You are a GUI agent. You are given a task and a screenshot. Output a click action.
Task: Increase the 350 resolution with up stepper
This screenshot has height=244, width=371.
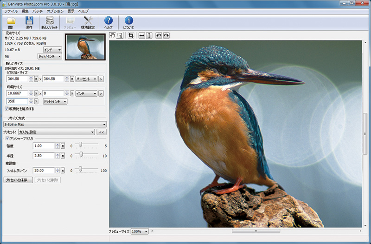31,100
